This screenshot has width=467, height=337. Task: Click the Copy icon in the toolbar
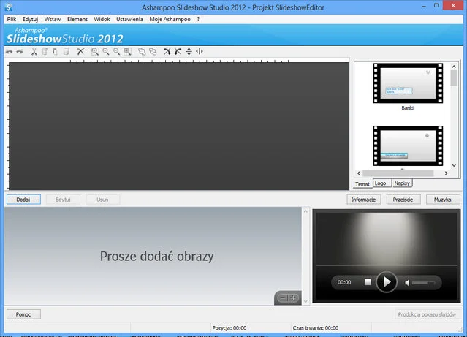point(45,52)
